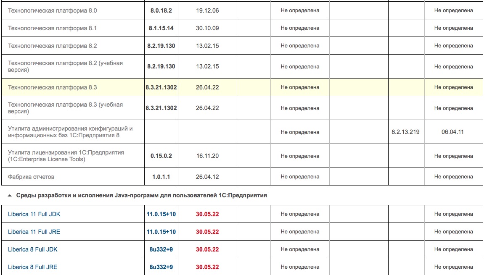Image resolution: width=487 pixels, height=275 pixels.
Task: Open Liberica 8 Full JRE link
Action: [x=33, y=267]
